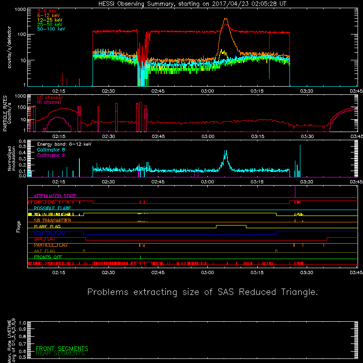Click the olive AAZ_FLAG label
Image resolution: width=363 pixels, height=363 pixels.
(x=44, y=251)
